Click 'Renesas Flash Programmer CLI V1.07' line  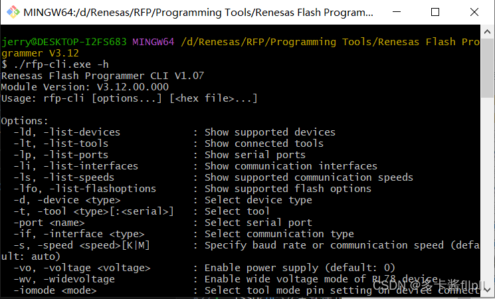(x=102, y=76)
